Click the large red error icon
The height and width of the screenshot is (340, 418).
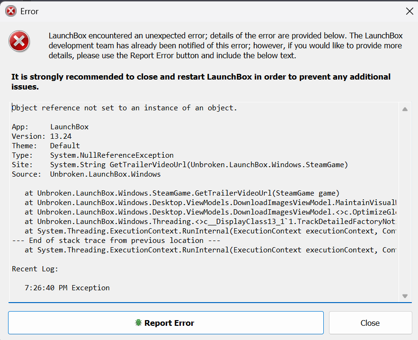[19, 42]
